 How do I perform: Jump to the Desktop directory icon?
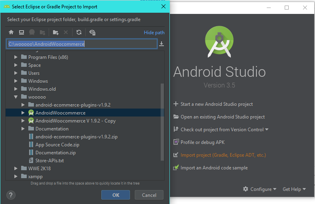tap(22, 32)
